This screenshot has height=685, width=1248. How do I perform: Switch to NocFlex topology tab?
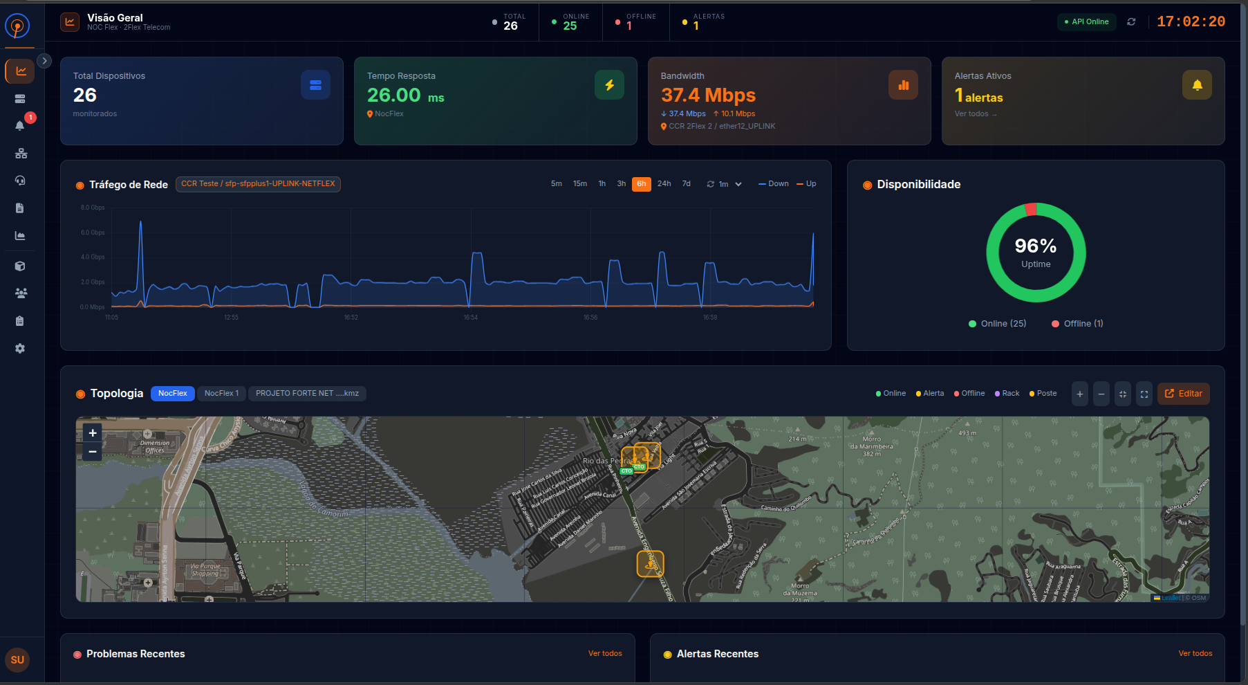click(173, 394)
